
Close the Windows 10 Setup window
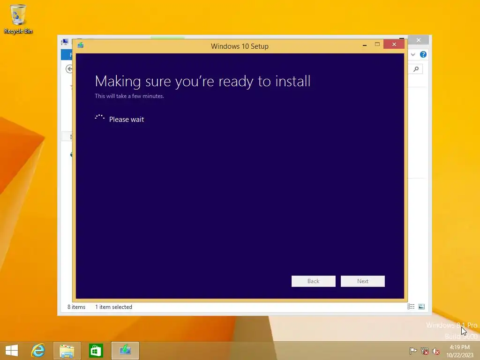tap(394, 45)
